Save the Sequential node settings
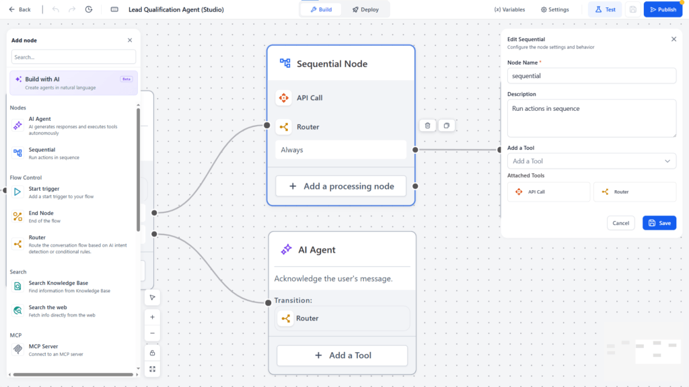Screen dimensions: 689x387 [x=659, y=223]
